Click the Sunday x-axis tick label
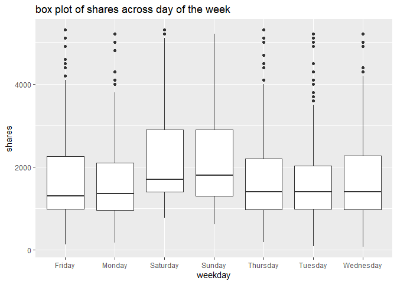 (213, 266)
